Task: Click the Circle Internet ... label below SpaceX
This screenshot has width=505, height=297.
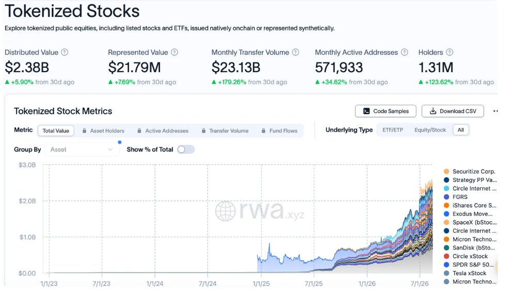Action: coord(475,230)
